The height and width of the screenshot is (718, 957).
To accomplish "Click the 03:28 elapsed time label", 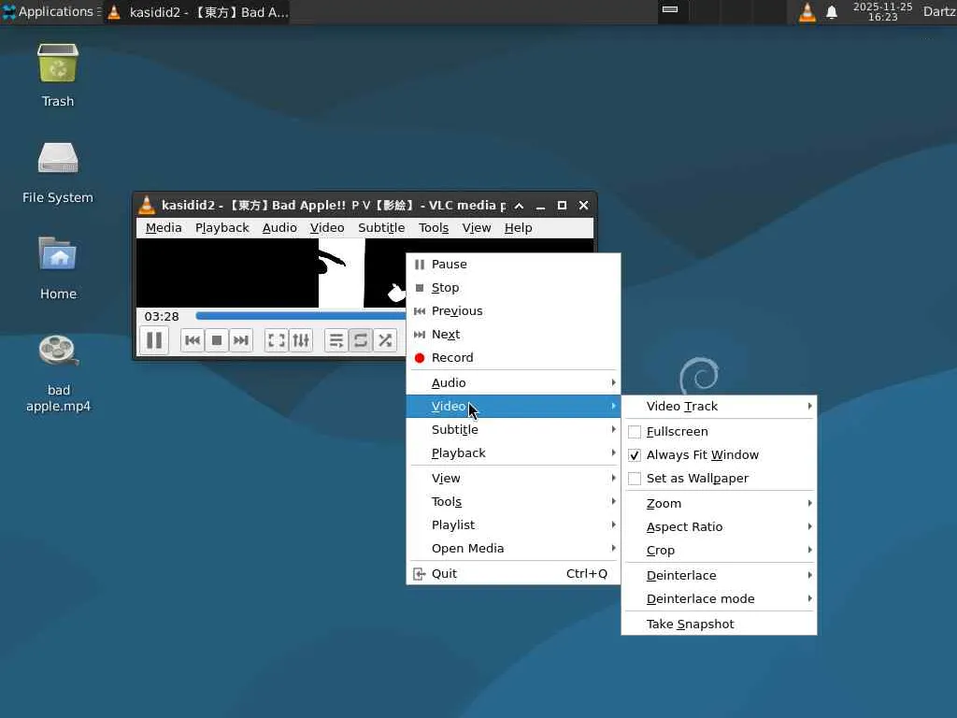I will coord(162,317).
